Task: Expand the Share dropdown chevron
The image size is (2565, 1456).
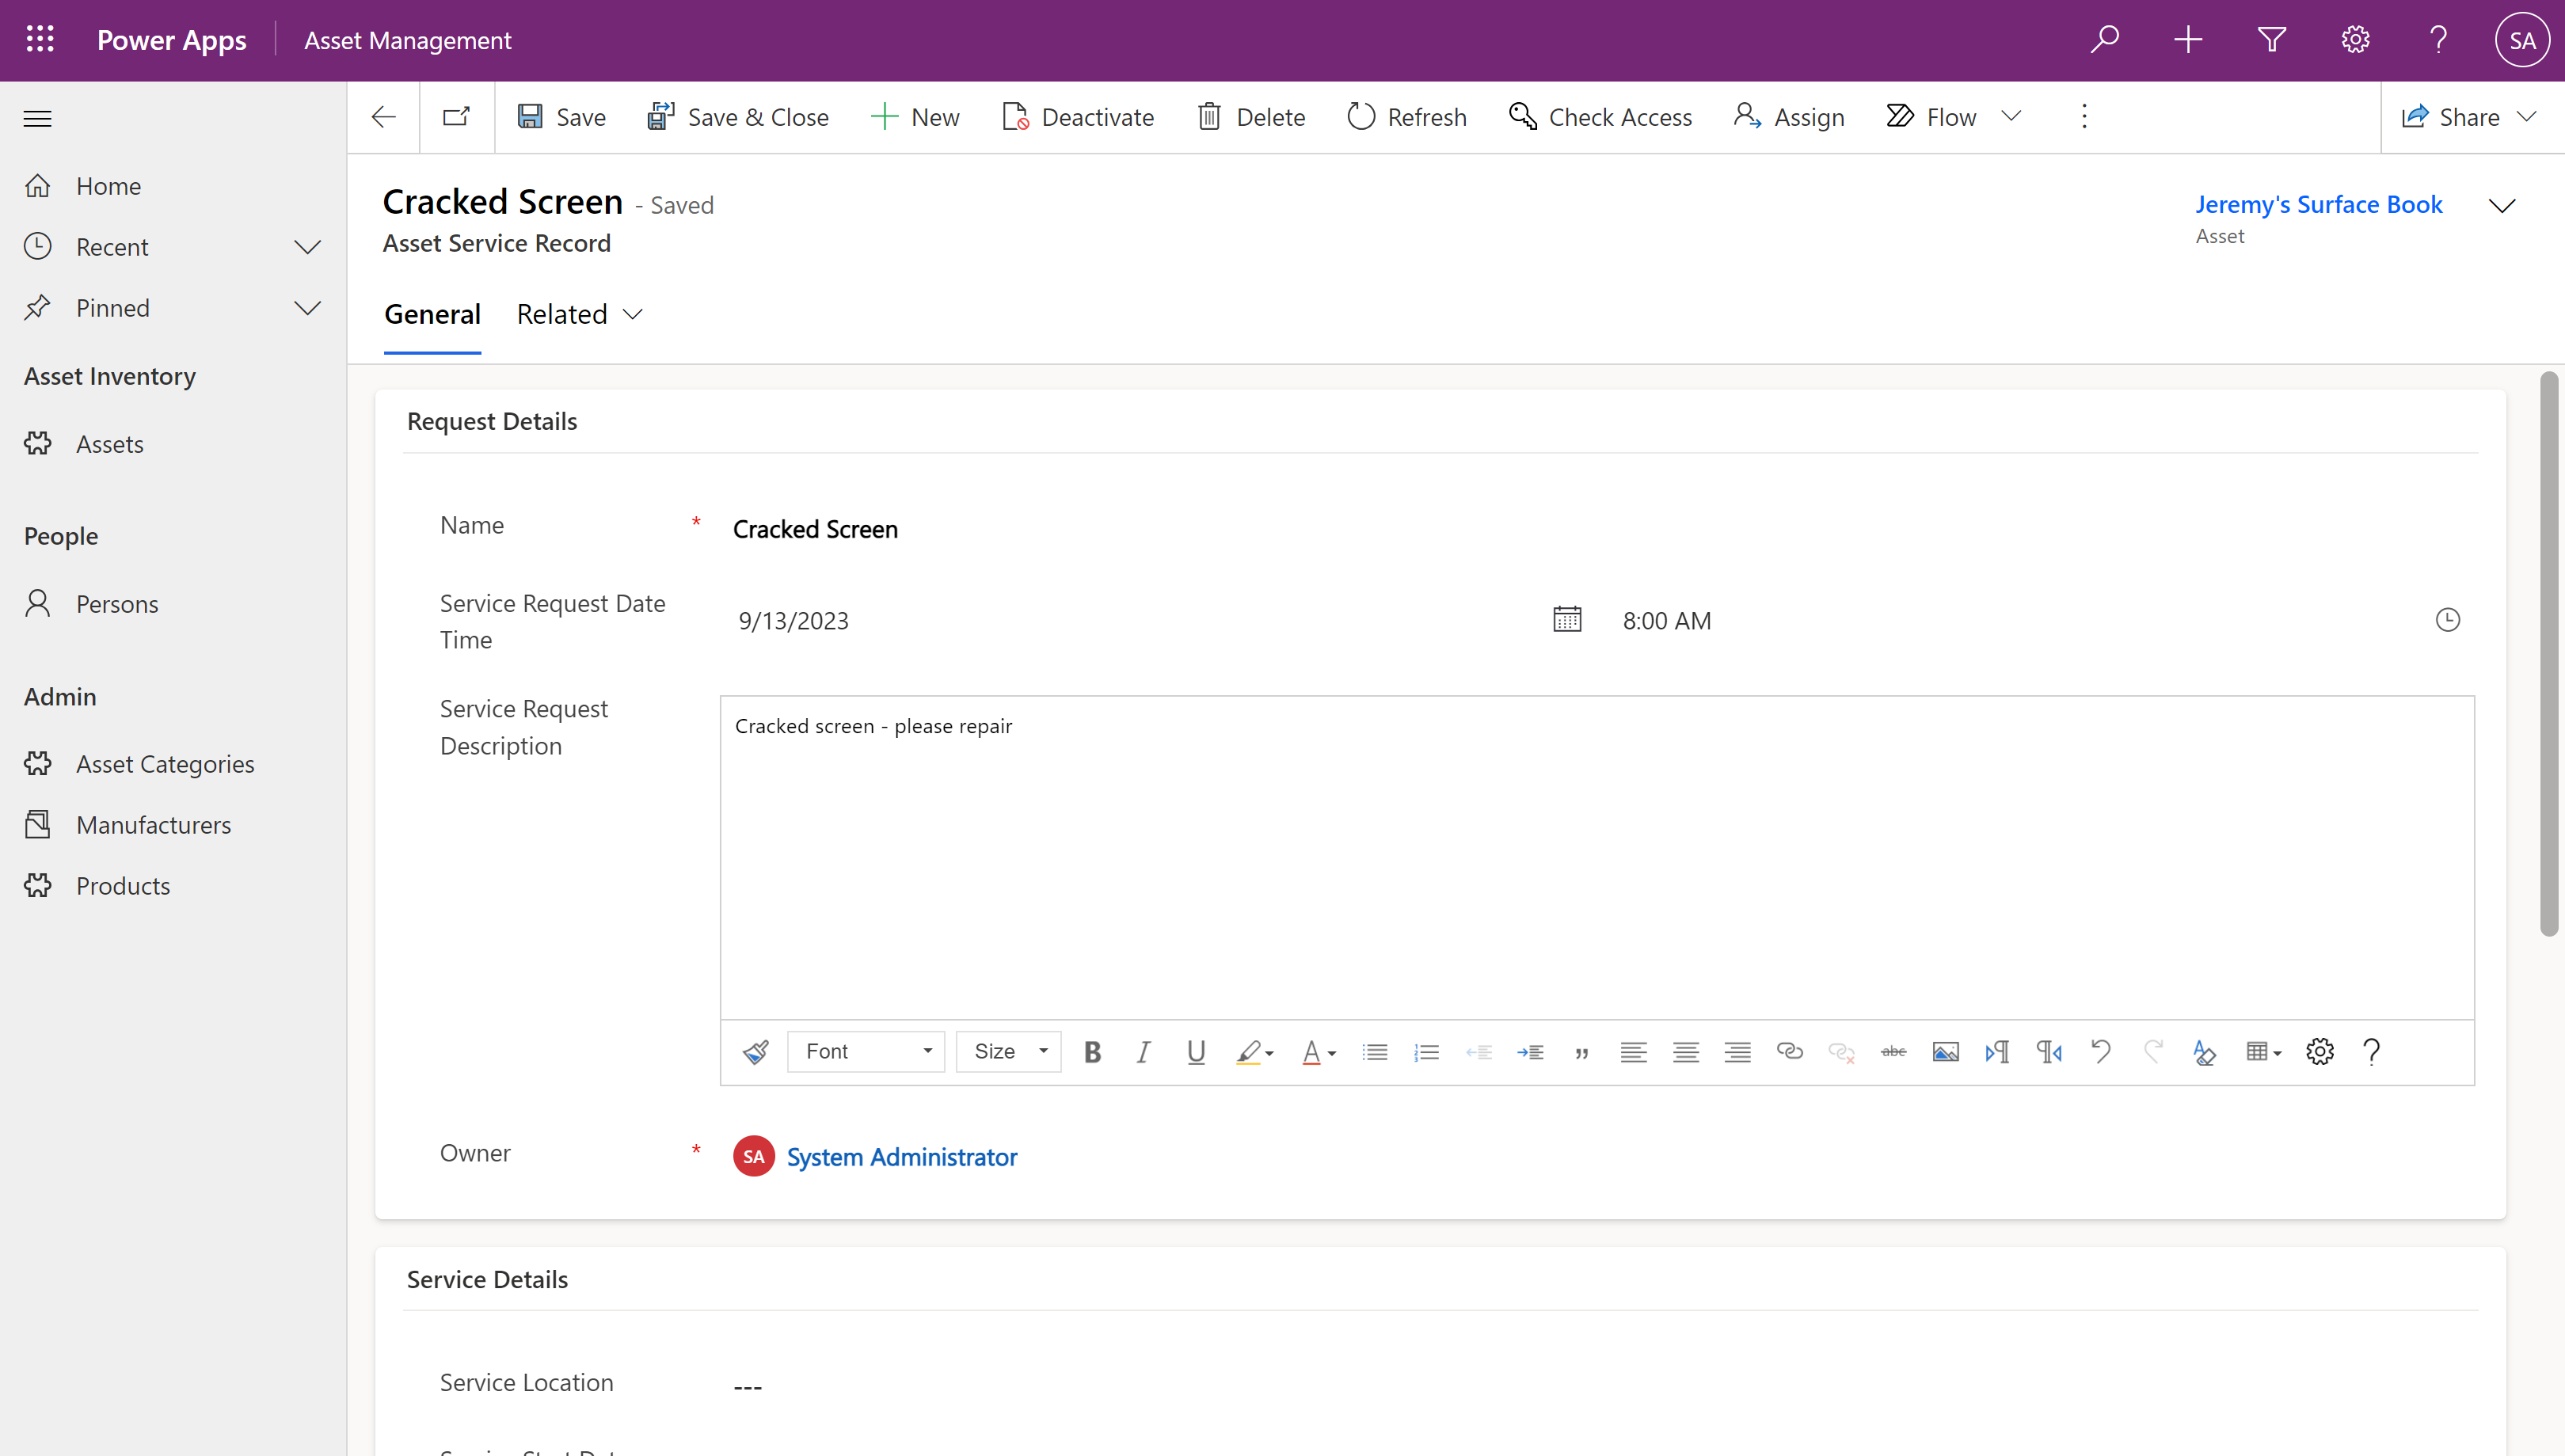Action: coord(2526,117)
